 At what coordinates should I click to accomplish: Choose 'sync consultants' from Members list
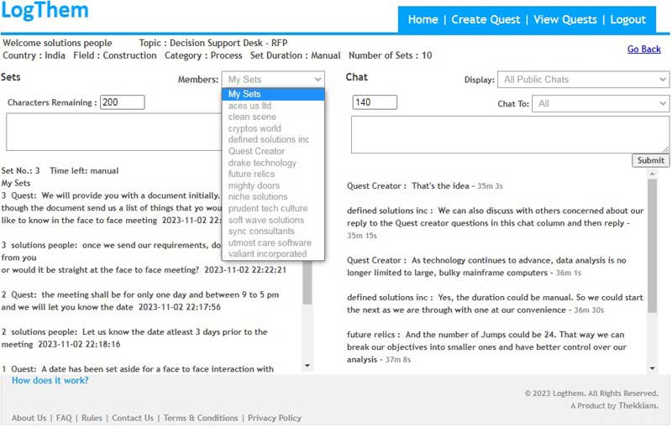coord(273,231)
